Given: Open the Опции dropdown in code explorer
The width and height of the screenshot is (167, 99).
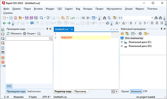Looking at the screenshot, I should click(x=29, y=33).
